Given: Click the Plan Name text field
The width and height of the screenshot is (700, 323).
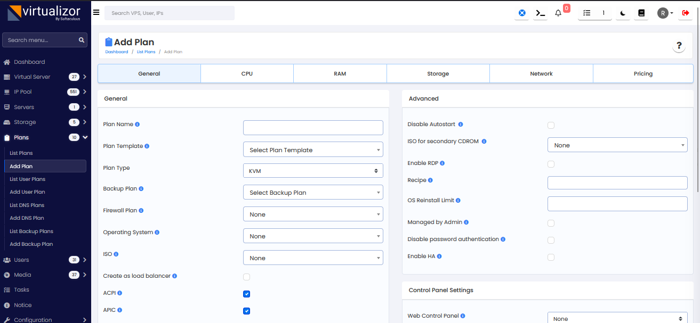Looking at the screenshot, I should click(313, 128).
